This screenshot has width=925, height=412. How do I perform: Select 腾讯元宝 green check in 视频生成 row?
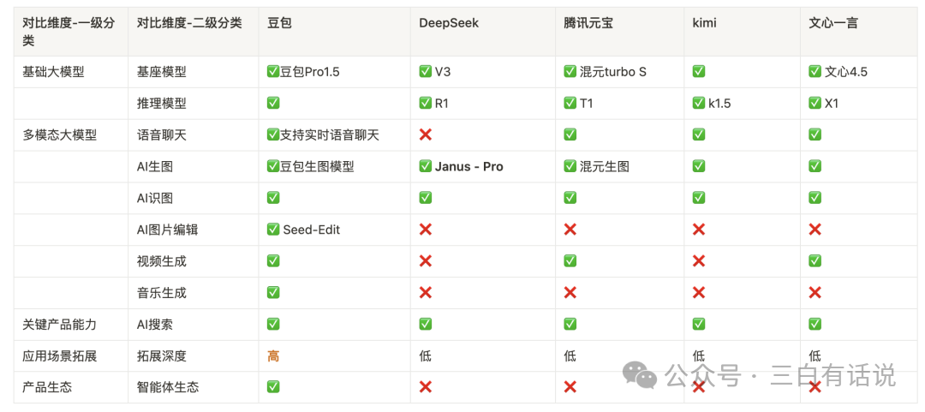(570, 261)
